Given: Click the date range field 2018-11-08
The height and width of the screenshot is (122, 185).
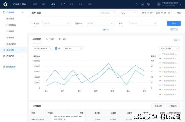Looking at the screenshot, I should point(156,13).
